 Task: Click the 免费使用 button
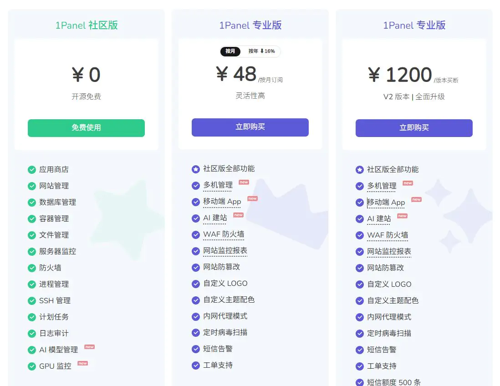coord(86,128)
